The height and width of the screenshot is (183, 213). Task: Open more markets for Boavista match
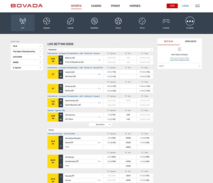coord(99,180)
